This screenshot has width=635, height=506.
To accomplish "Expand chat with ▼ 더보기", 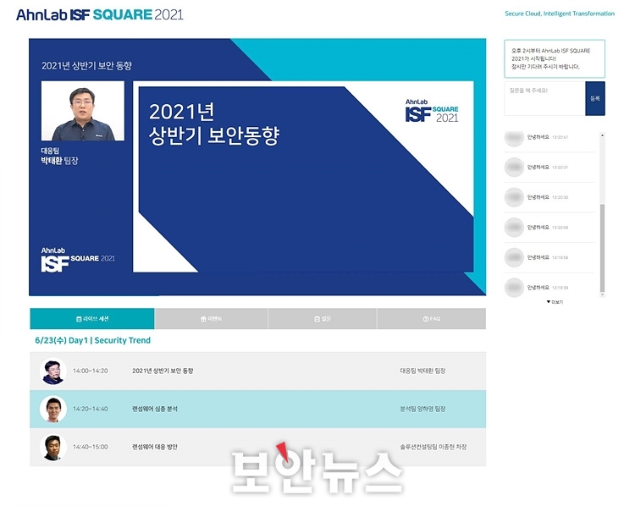I will pyautogui.click(x=555, y=302).
